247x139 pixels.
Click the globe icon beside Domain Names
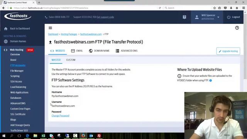coord(6,41)
